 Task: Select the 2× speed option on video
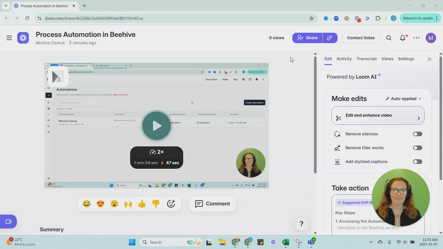point(156,152)
